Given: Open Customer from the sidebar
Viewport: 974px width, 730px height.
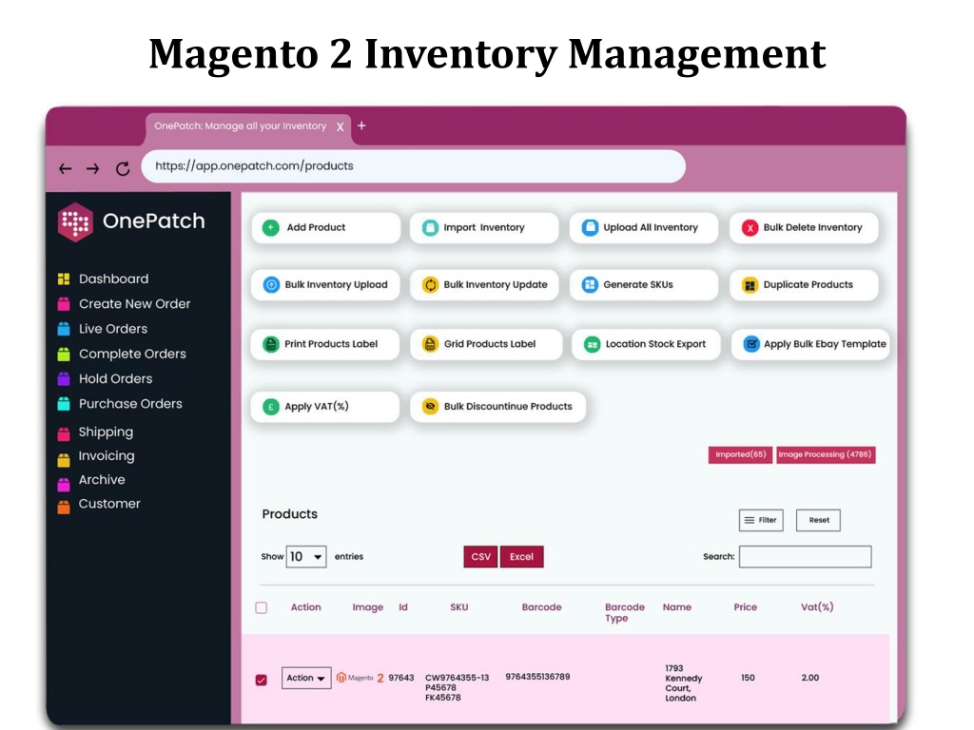Looking at the screenshot, I should click(x=109, y=504).
